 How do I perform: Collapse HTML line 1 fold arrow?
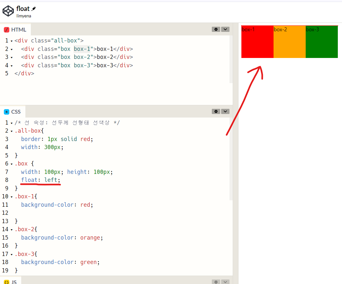coord(12,41)
